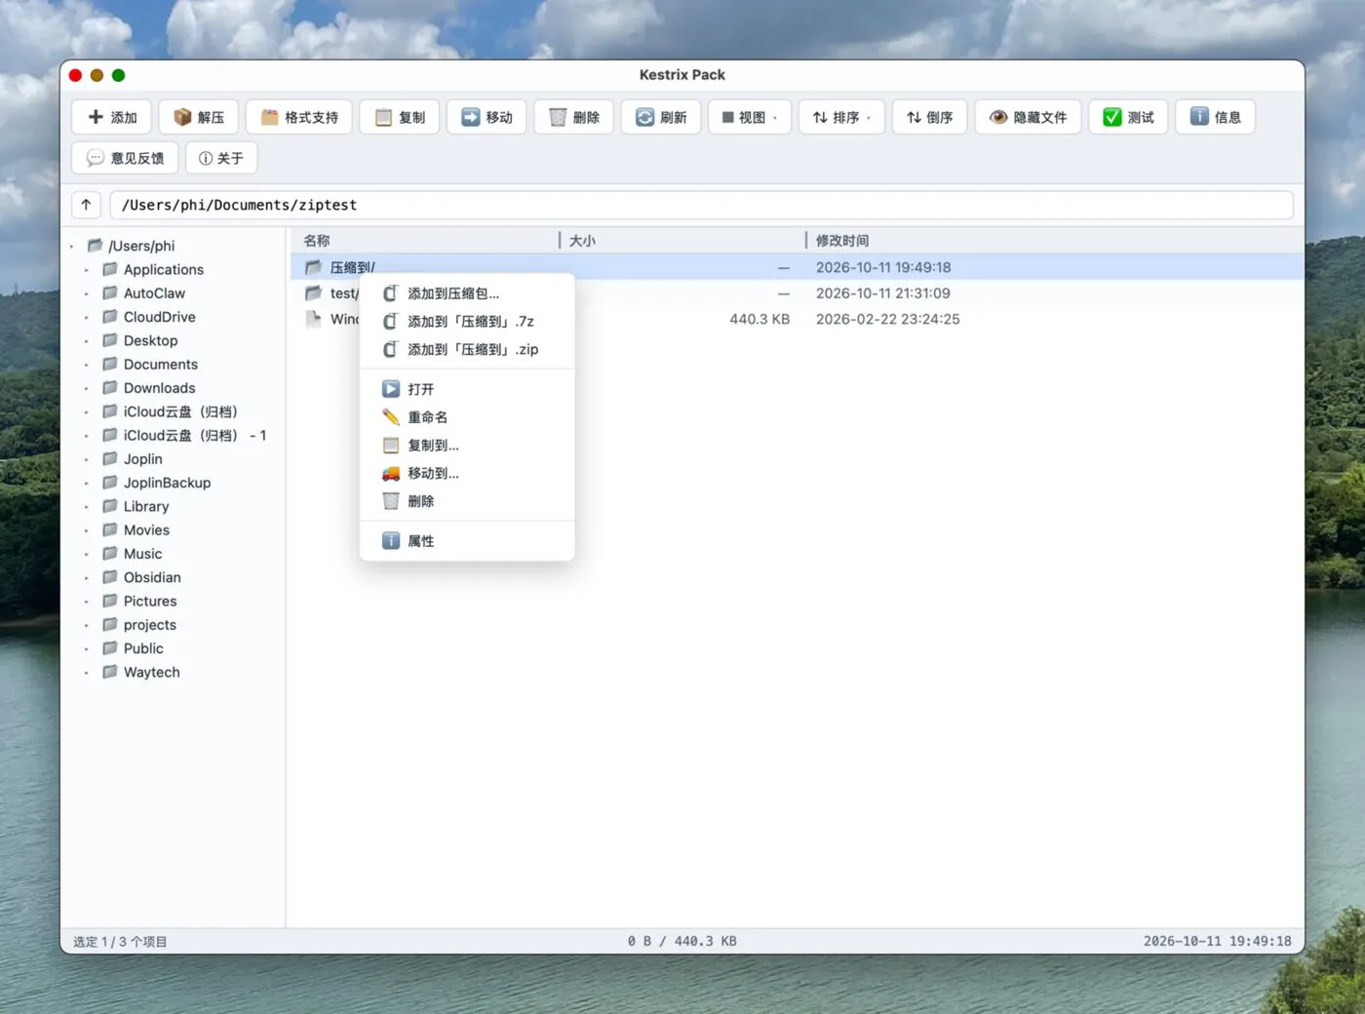Expand the Downloads folder tree node
Image resolution: width=1365 pixels, height=1014 pixels.
tap(87, 388)
